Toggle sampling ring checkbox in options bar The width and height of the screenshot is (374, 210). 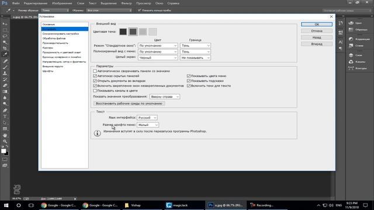(140, 10)
